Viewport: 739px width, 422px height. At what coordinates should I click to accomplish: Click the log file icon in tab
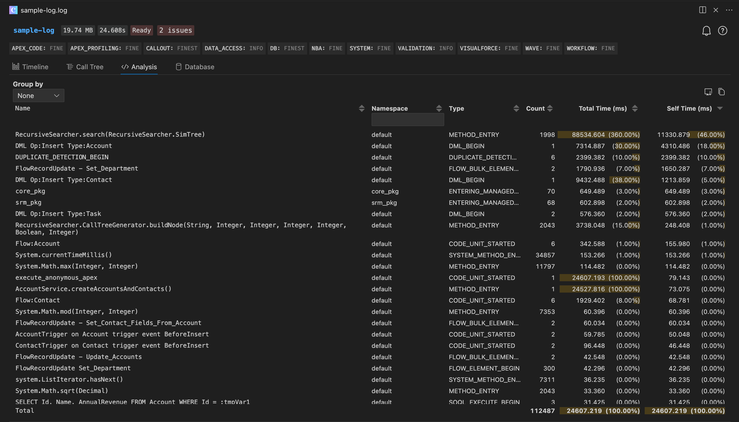click(x=13, y=10)
